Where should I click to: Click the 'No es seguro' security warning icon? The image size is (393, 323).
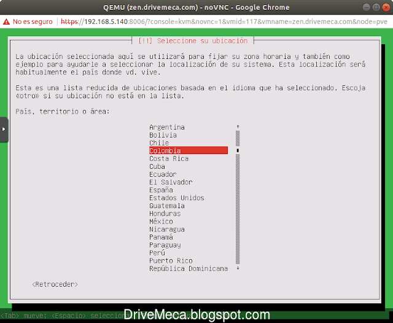(6, 22)
